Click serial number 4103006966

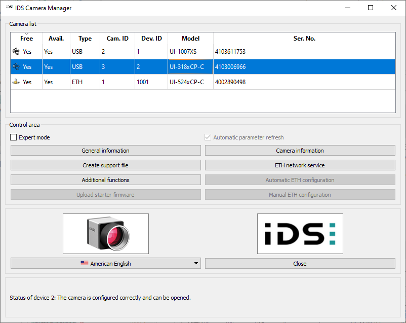point(230,66)
